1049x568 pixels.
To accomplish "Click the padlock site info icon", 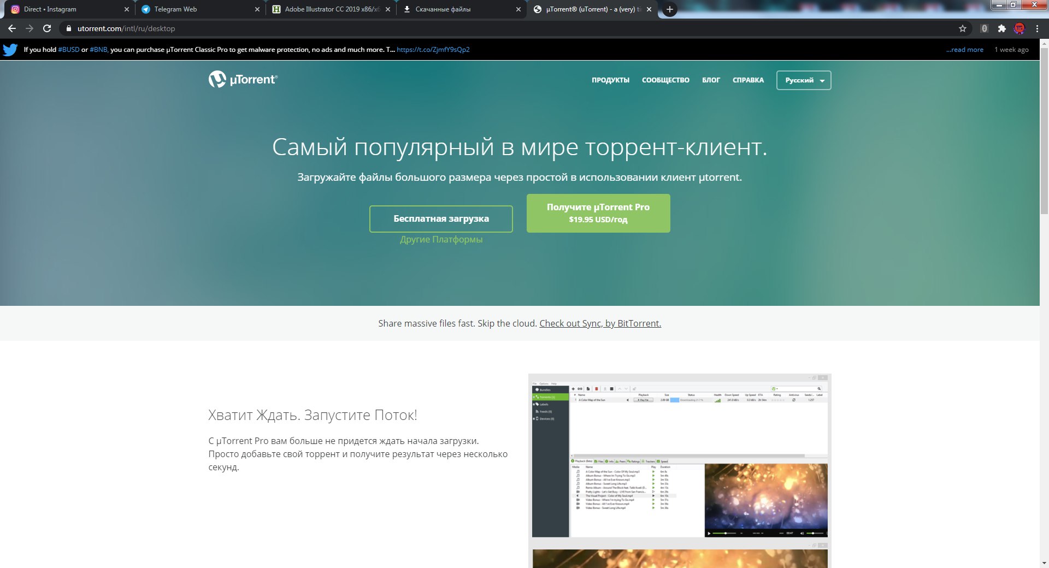I will tap(69, 28).
